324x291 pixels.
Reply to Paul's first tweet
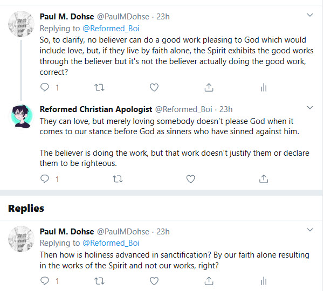[x=45, y=87]
